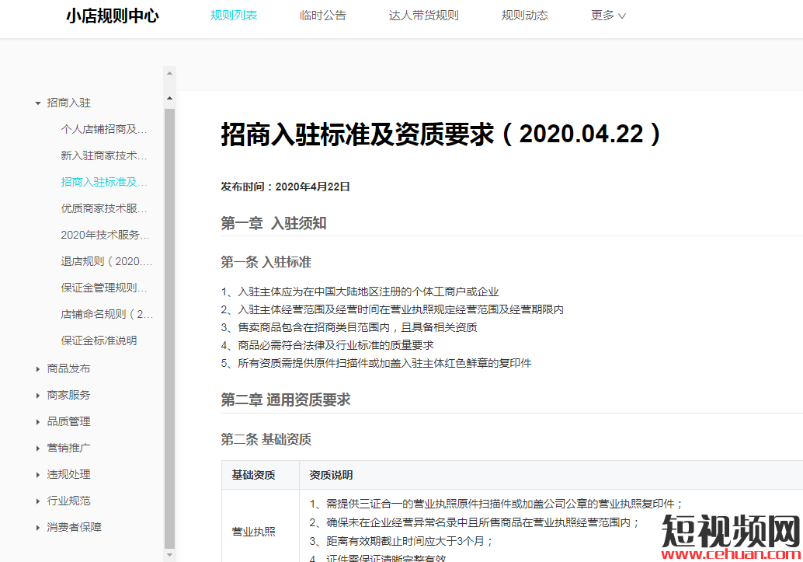The image size is (803, 562).
Task: Click the heading 第一条 入驻标准
Action: 266,262
